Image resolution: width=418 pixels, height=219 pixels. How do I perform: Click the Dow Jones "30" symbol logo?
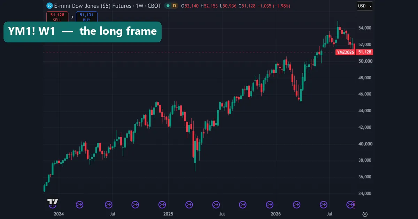(49, 6)
